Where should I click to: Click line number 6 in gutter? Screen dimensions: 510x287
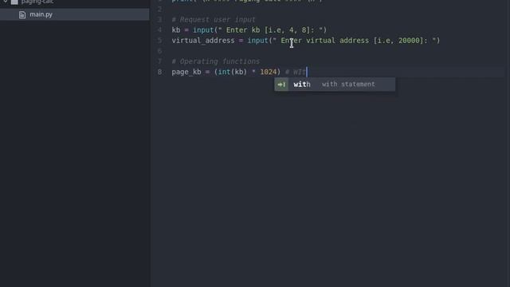[159, 51]
